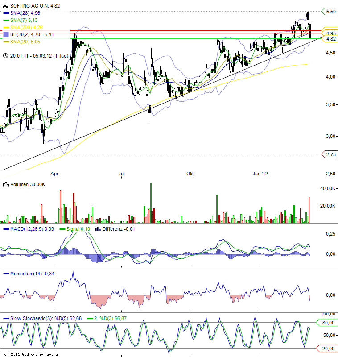Click the 0,25 MACD axis label
This screenshot has width=338, height=357.
pyautogui.click(x=331, y=234)
